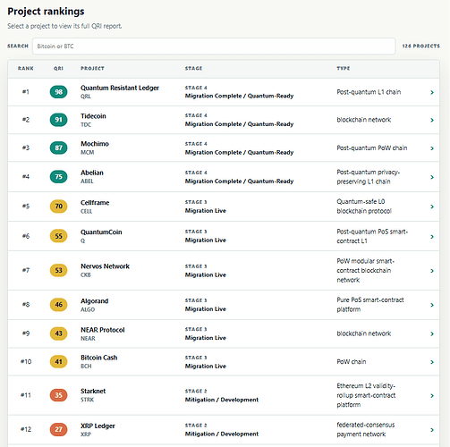Click "Post-quantum PoW chain" type text
The height and width of the screenshot is (447, 450).
coord(372,148)
